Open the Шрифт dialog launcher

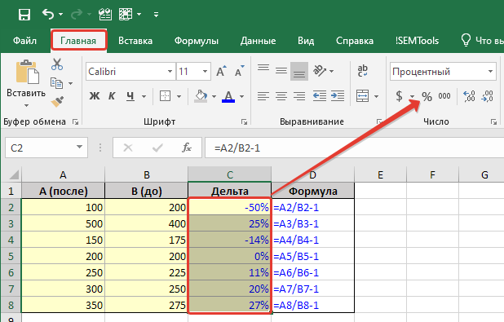[x=245, y=121]
